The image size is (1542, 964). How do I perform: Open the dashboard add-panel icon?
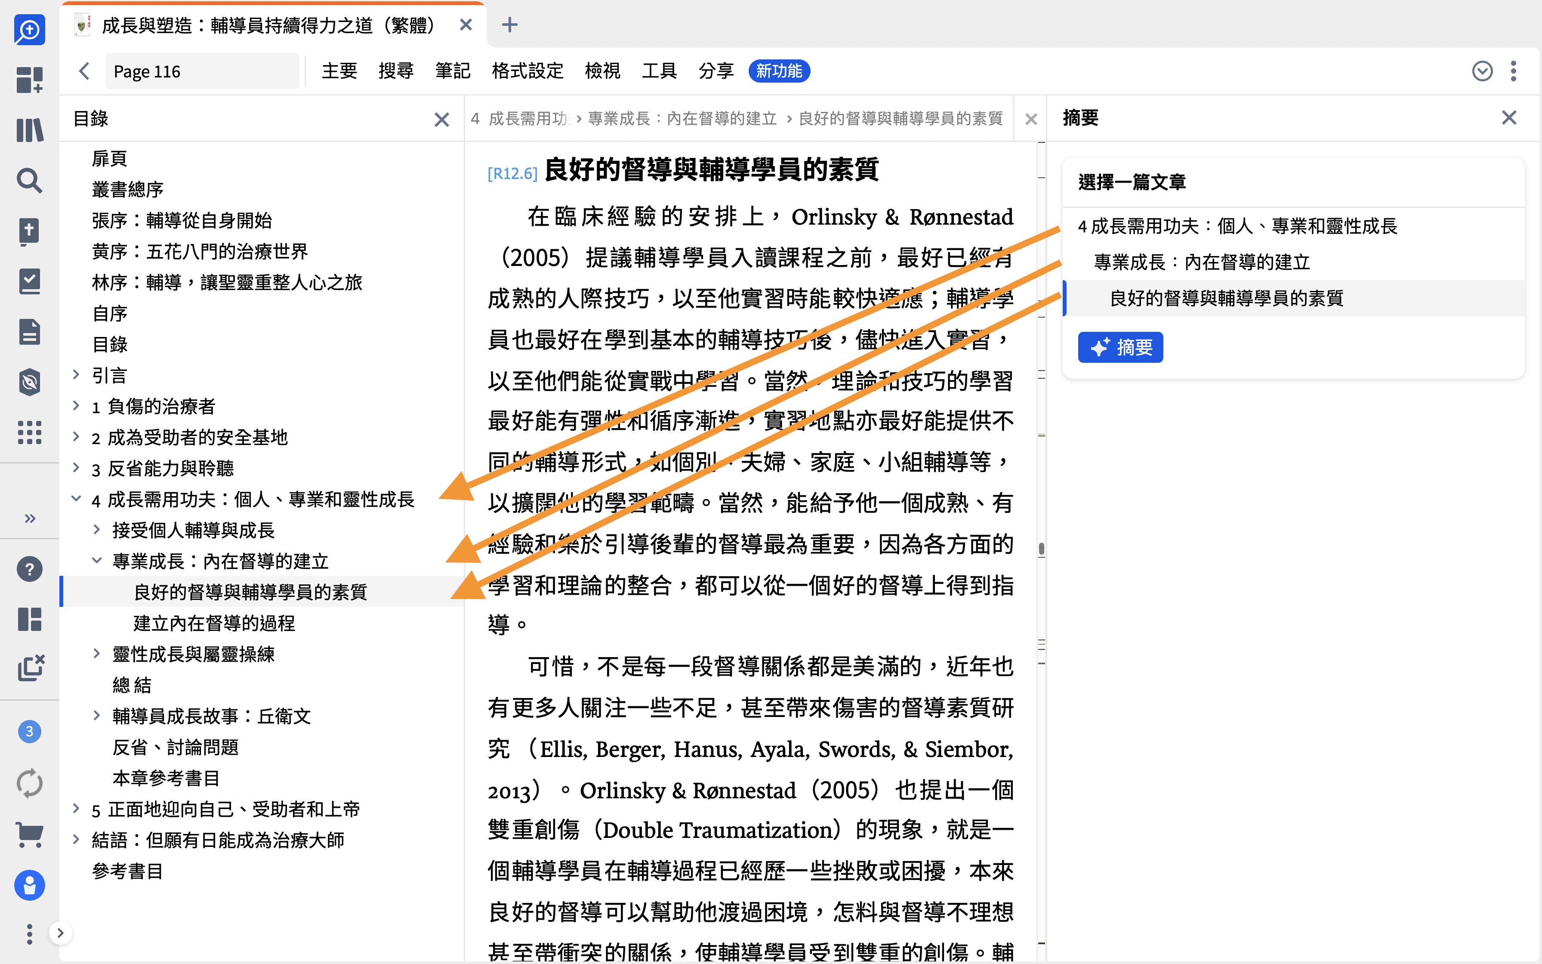(x=29, y=80)
